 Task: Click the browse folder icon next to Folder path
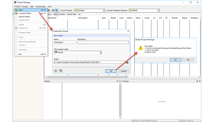click(x=127, y=63)
